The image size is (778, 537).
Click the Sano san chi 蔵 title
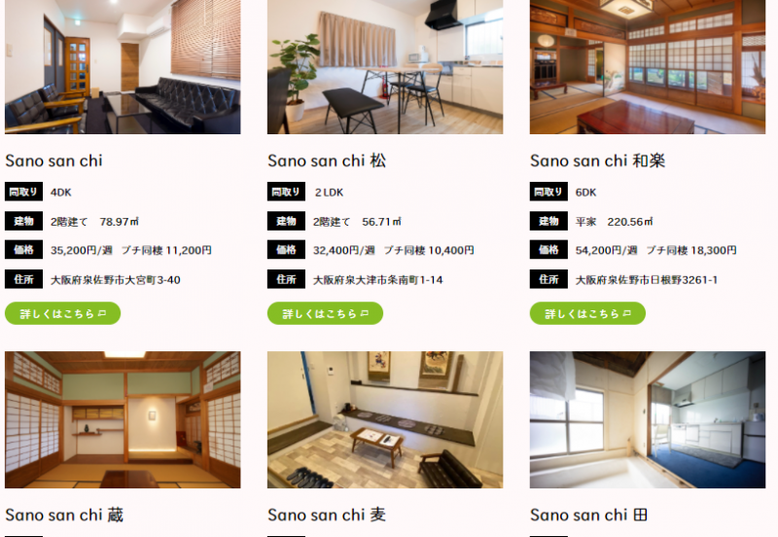tap(64, 516)
